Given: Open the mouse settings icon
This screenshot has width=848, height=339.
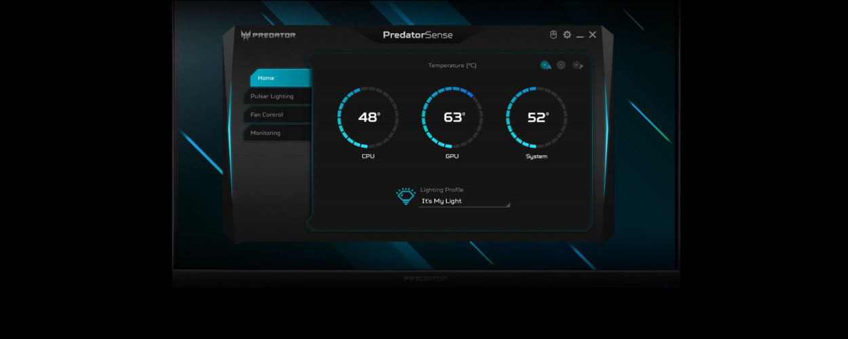Looking at the screenshot, I should click(x=553, y=35).
